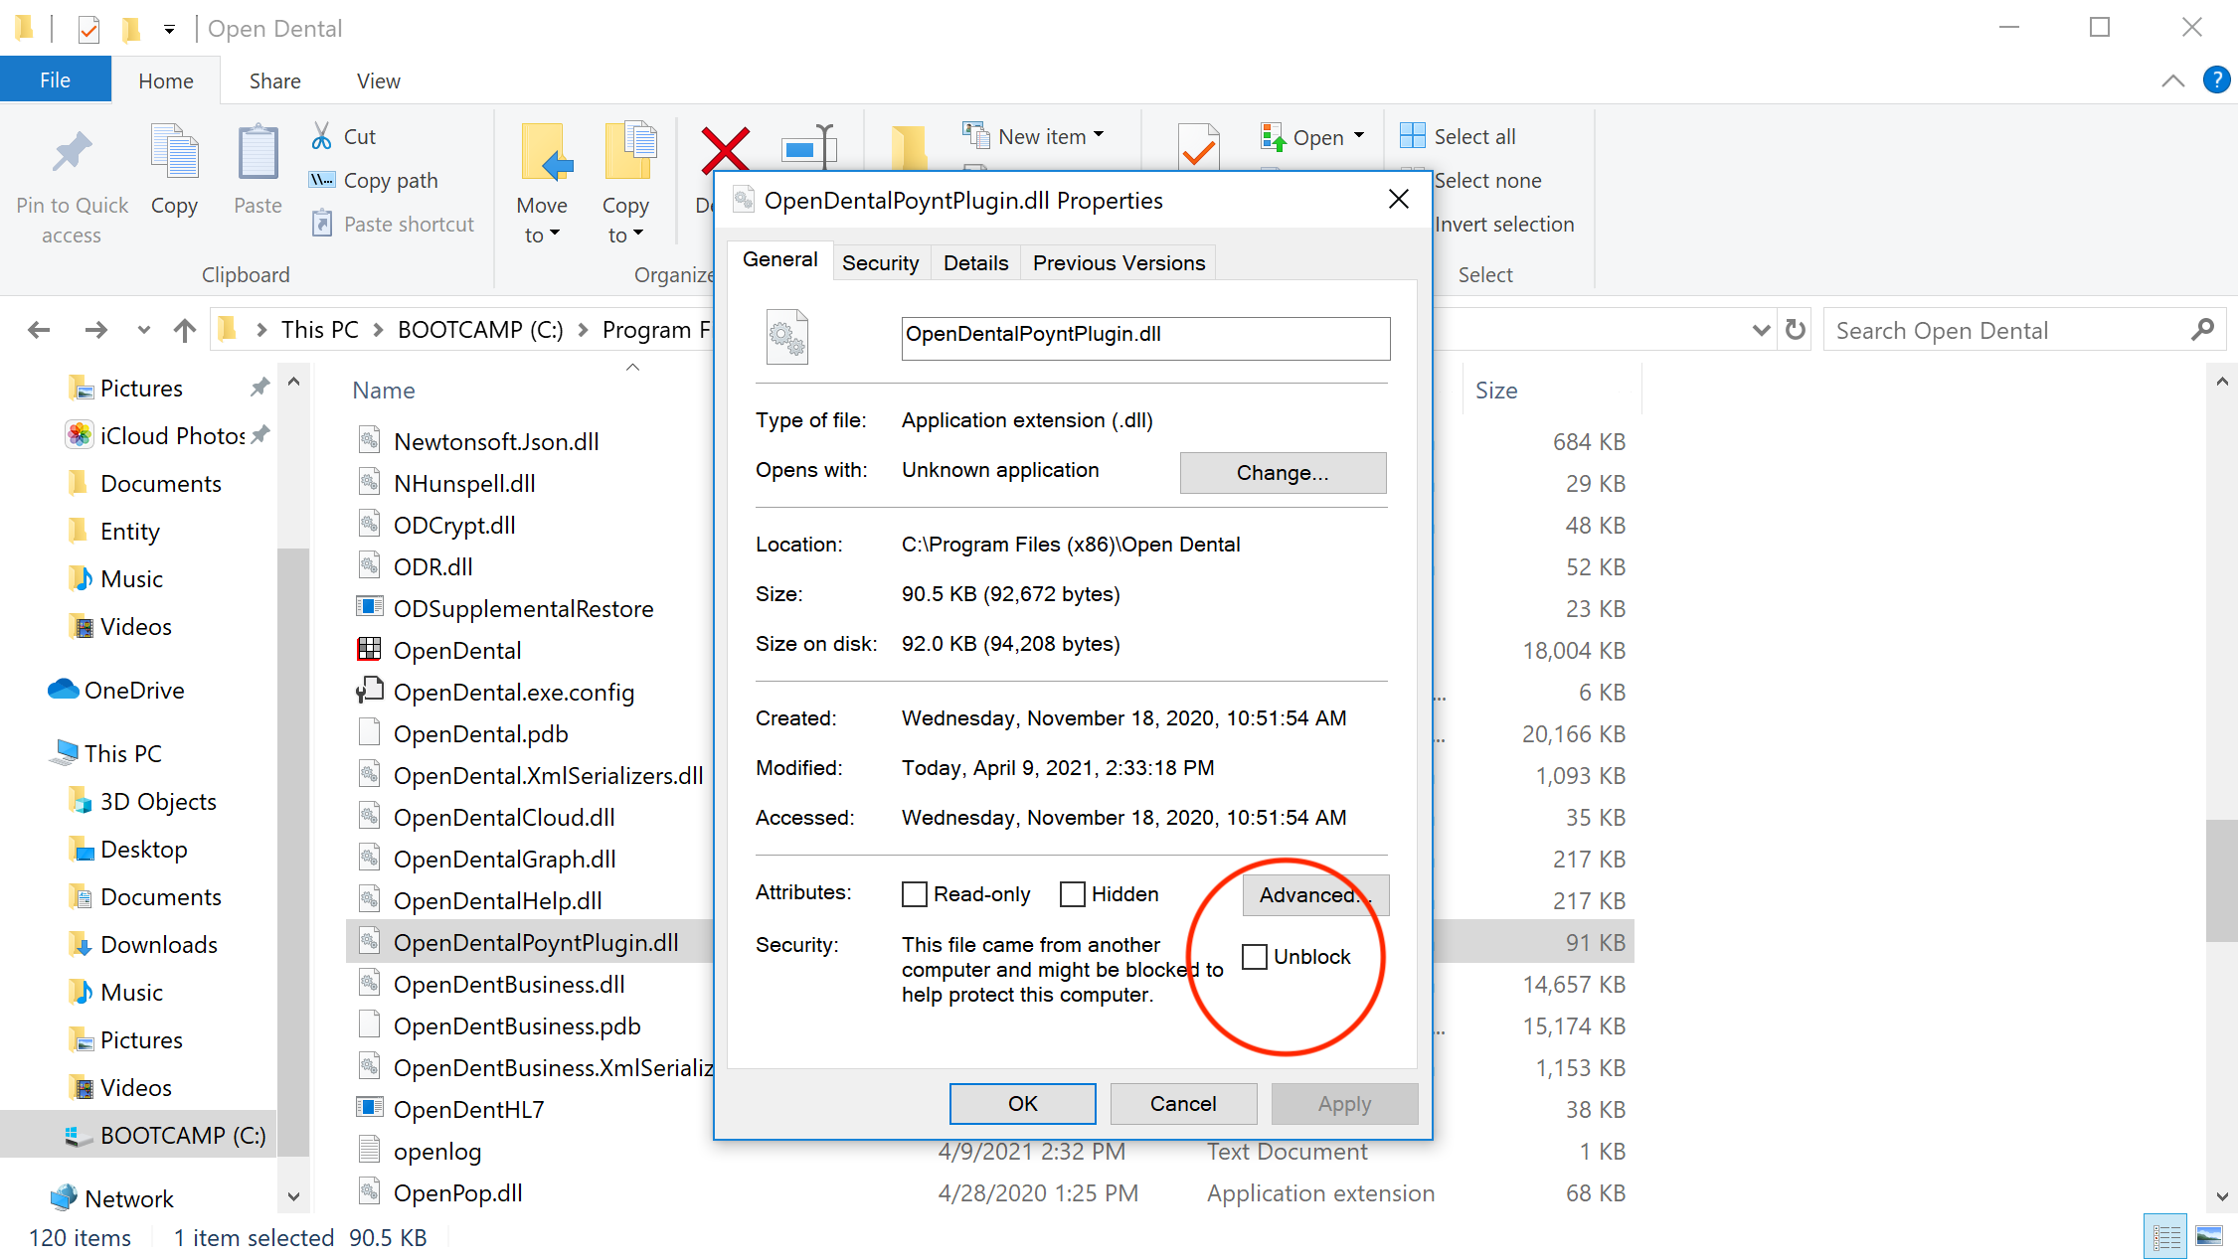Toggle the Read-only checkbox
The height and width of the screenshot is (1259, 2238).
[915, 893]
